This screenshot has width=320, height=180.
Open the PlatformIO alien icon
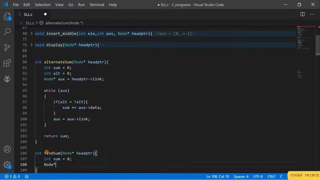7,78
